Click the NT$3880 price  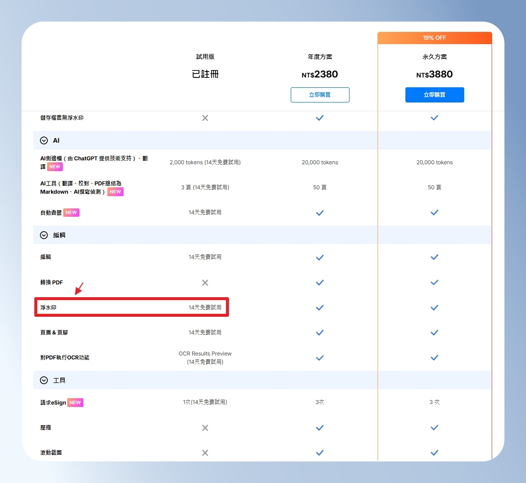(x=434, y=74)
